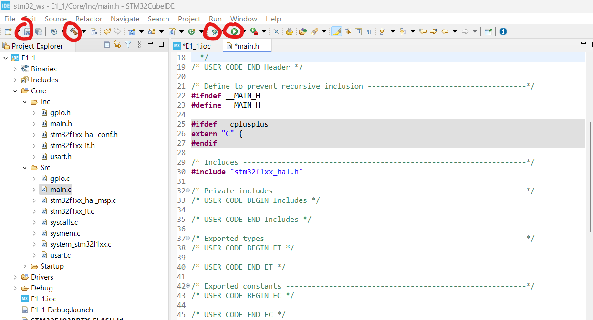Click the line 22 "#ifndef __MAIN_H" text
The image size is (593, 320).
pos(226,95)
